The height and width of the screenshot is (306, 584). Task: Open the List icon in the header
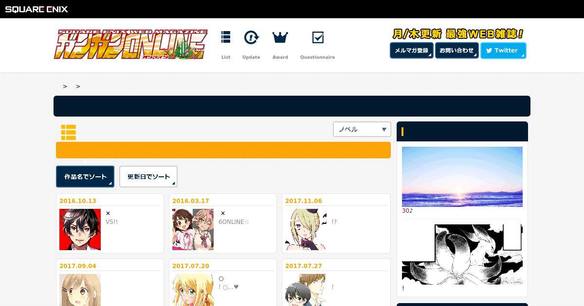(x=226, y=37)
